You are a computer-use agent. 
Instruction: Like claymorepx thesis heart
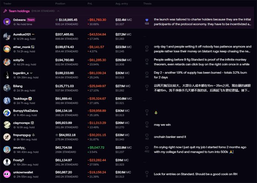pyautogui.click(x=147, y=123)
